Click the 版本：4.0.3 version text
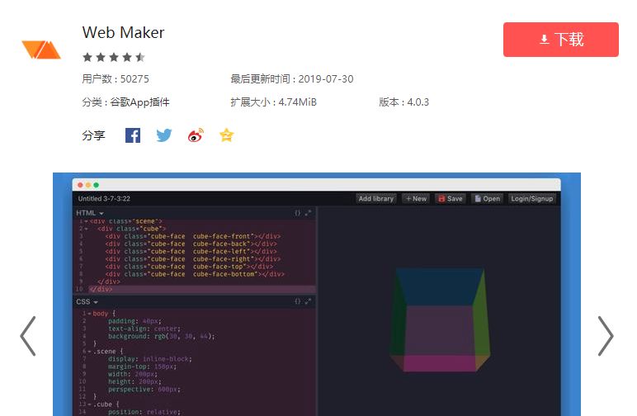Screen dimensions: 637x416 tap(403, 102)
